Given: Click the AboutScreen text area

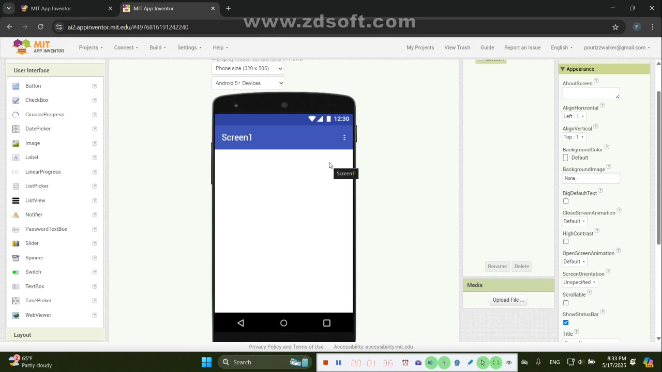Looking at the screenshot, I should pyautogui.click(x=591, y=93).
